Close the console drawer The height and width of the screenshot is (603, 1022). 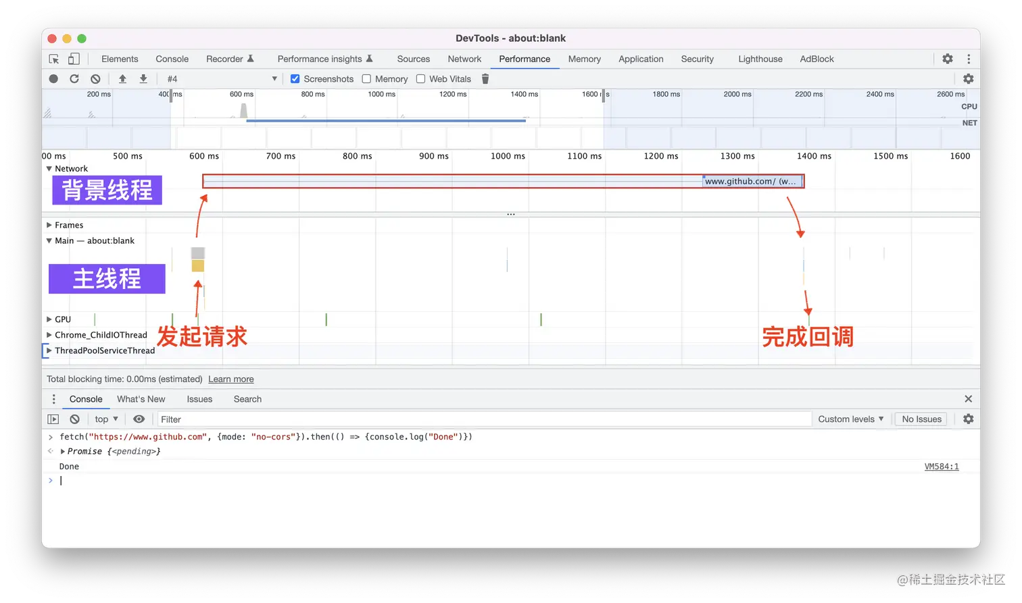[x=968, y=399]
